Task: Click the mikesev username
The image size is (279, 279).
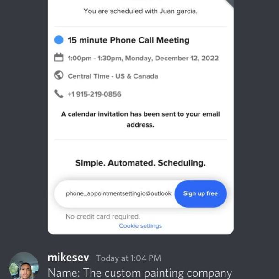Action: (x=68, y=258)
